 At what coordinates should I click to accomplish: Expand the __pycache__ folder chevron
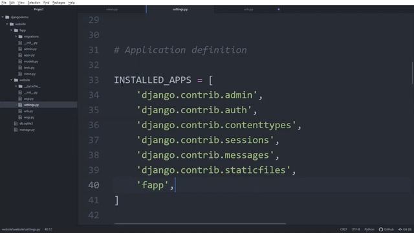[16, 86]
